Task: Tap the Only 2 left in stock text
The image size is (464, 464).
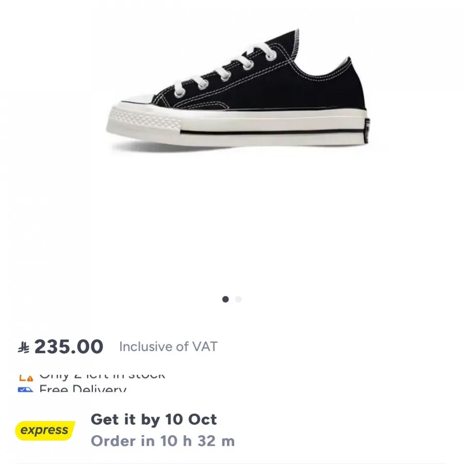Action: 102,375
